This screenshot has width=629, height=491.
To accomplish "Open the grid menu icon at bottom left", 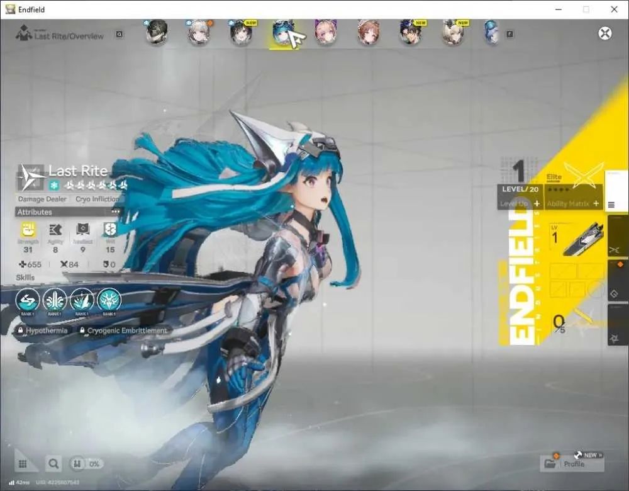I will (x=23, y=464).
